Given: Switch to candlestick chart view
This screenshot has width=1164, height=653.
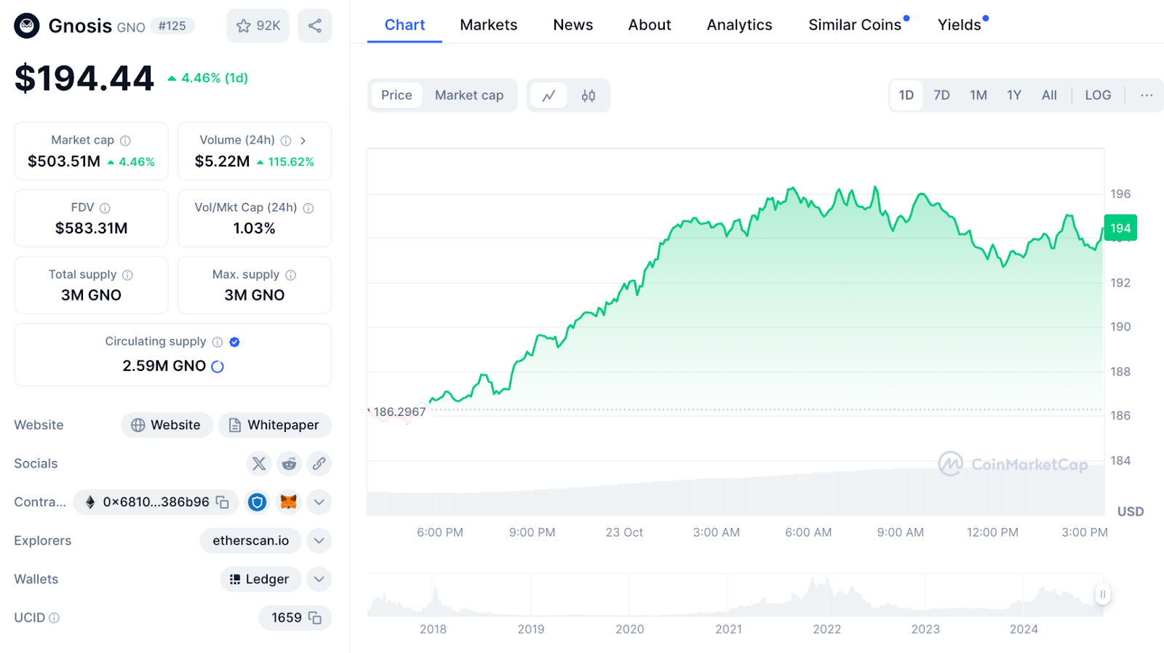Looking at the screenshot, I should 589,95.
